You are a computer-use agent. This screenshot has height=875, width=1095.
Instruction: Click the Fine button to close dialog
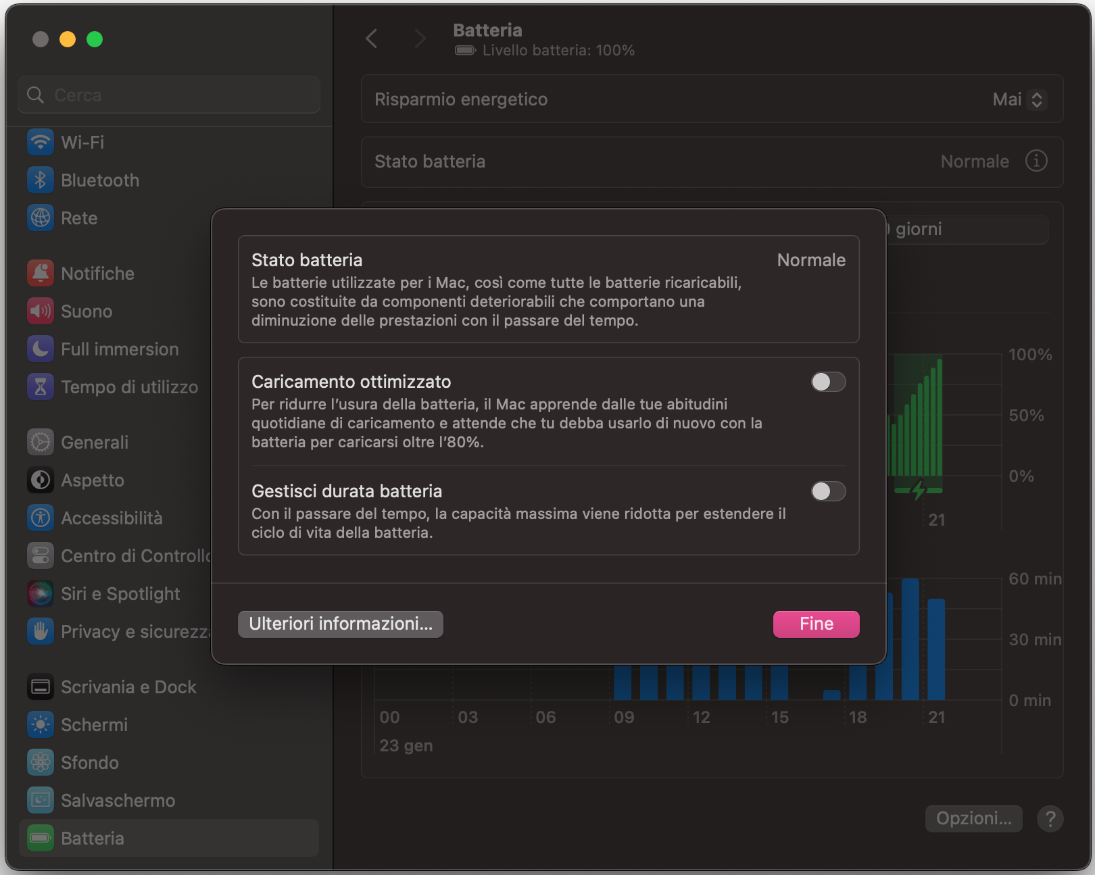pyautogui.click(x=816, y=624)
